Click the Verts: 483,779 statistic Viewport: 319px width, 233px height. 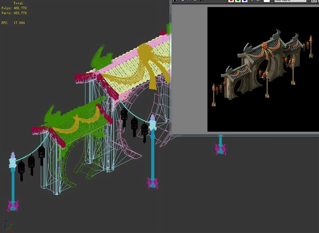(x=14, y=13)
